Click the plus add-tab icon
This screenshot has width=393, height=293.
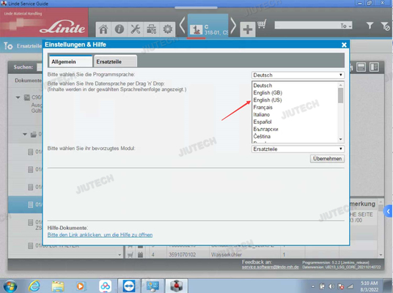pyautogui.click(x=247, y=29)
